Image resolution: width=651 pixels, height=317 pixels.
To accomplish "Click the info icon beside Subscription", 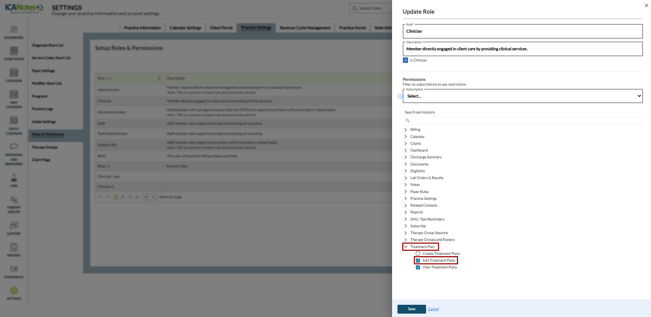I will pyautogui.click(x=400, y=96).
